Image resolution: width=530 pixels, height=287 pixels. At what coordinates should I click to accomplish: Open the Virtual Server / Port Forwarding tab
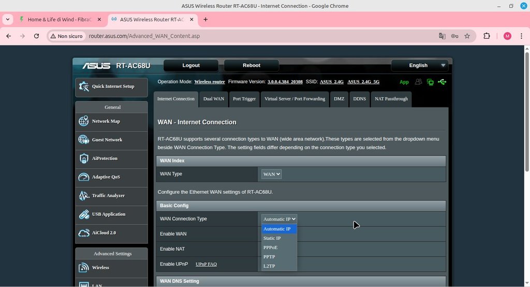295,99
